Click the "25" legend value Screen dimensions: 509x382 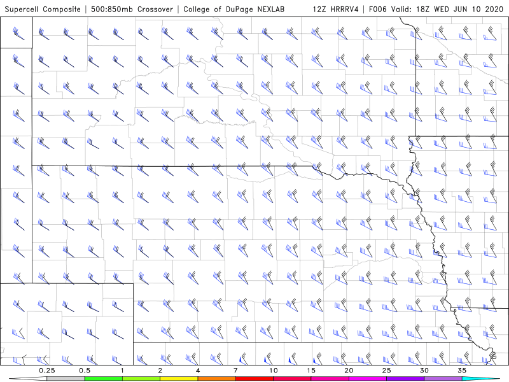386,371
